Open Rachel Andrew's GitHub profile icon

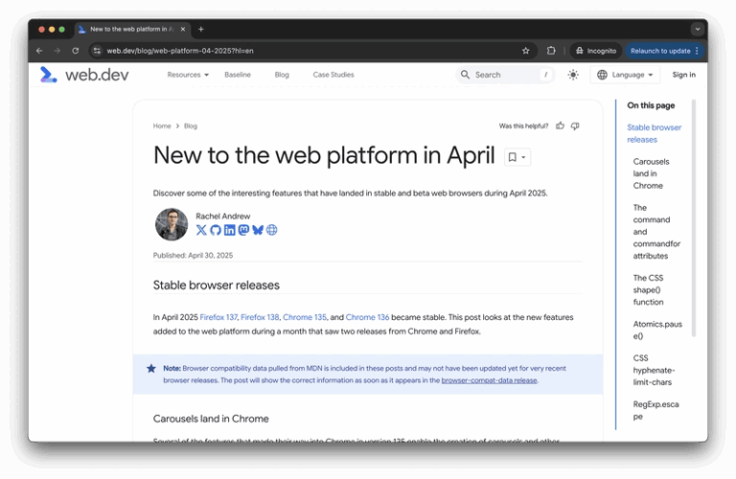click(x=215, y=230)
